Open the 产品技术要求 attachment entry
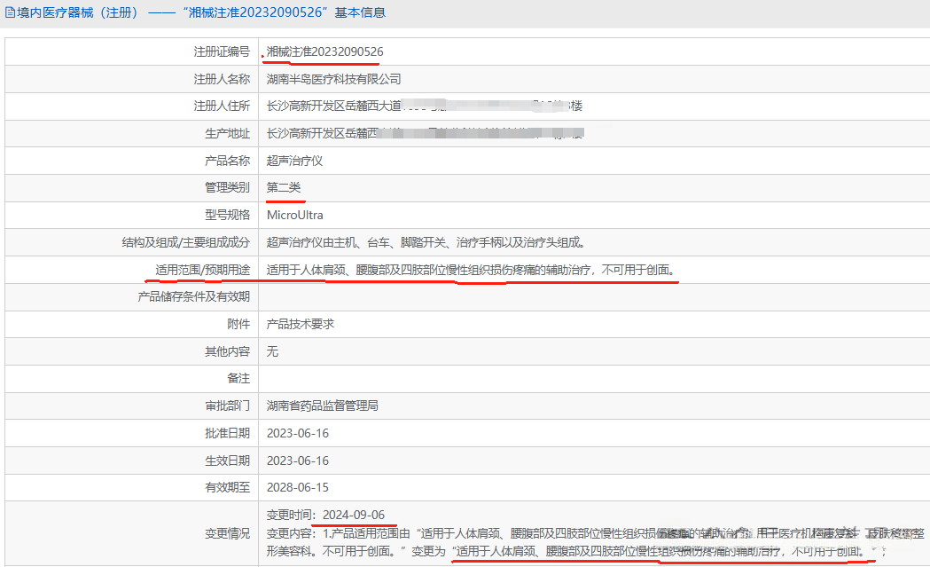 (x=301, y=324)
